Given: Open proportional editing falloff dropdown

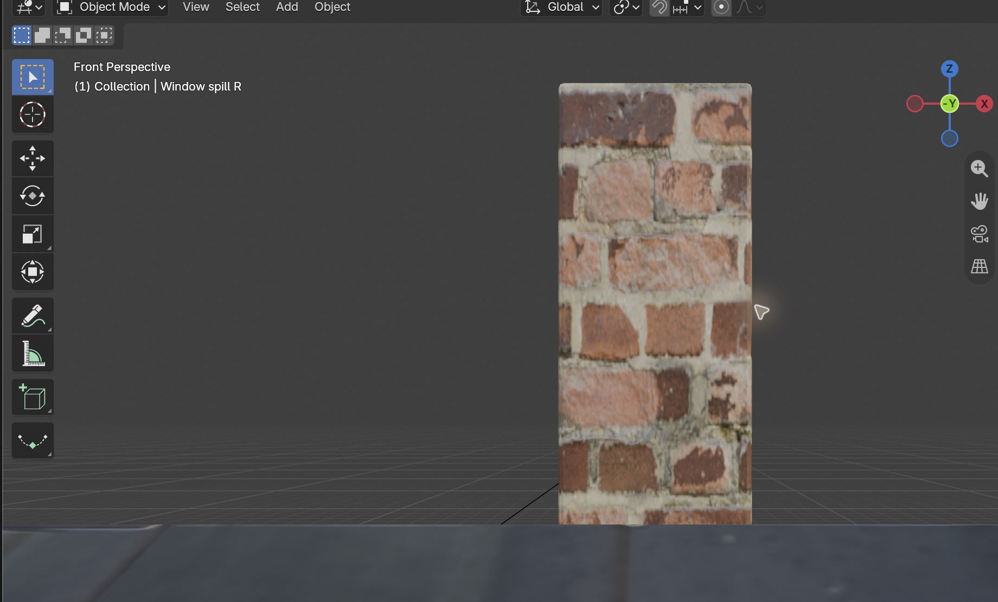Looking at the screenshot, I should click(750, 7).
